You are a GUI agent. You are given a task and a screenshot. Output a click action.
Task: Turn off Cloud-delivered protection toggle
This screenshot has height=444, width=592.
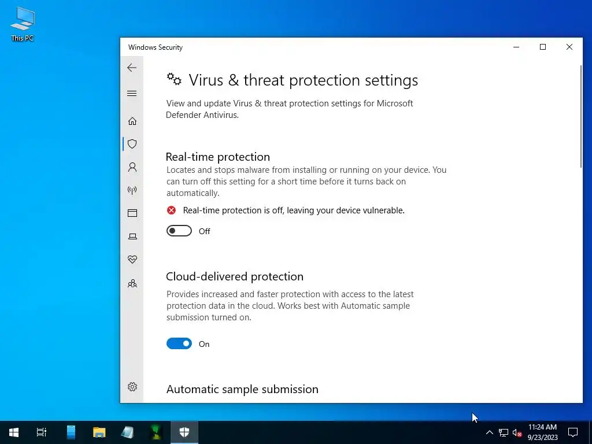tap(179, 343)
